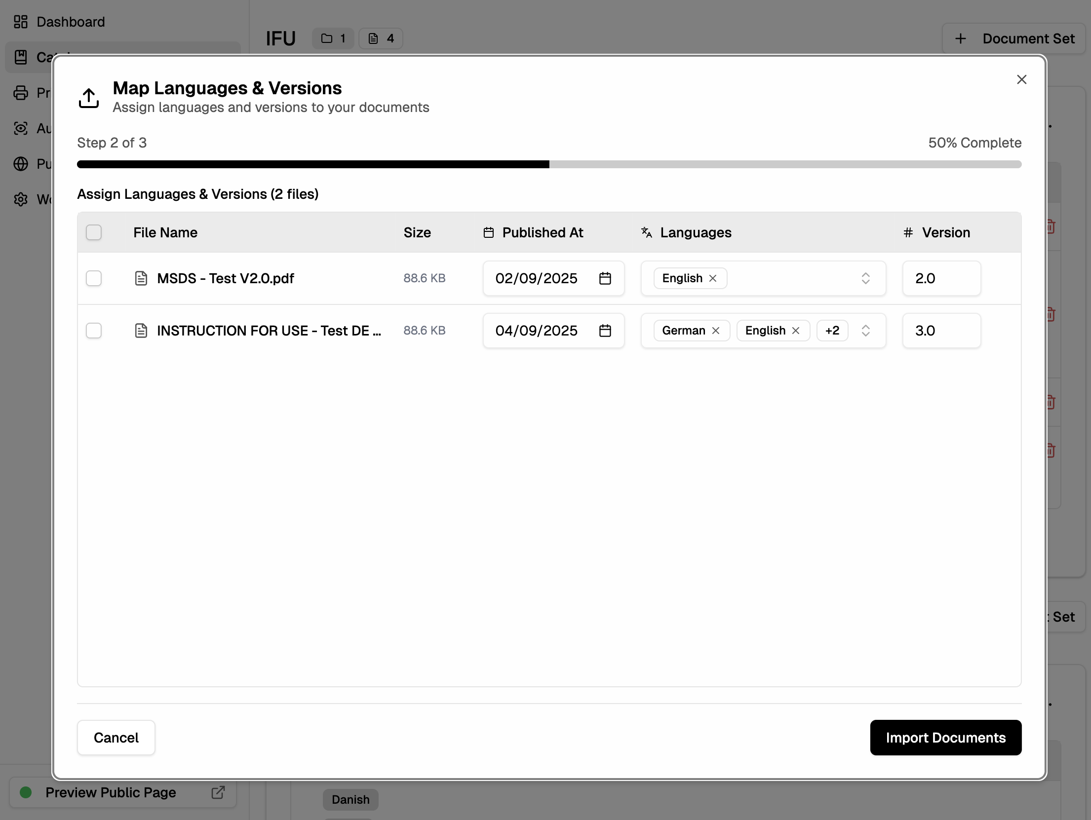Remove German tag from second file

[x=716, y=331]
